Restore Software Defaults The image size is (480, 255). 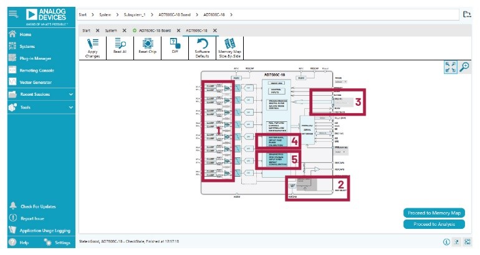[x=202, y=47]
